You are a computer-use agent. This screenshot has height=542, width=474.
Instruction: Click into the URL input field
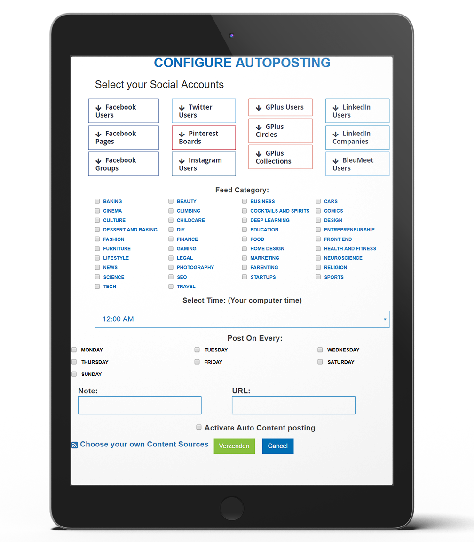click(x=293, y=405)
